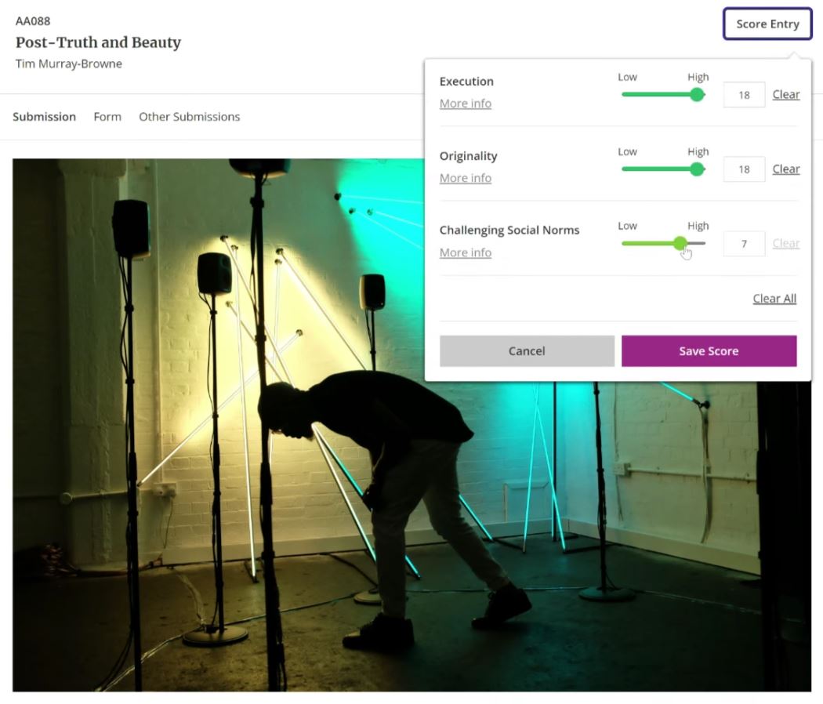
Task: Adjust the Execution slider handle
Action: [x=697, y=94]
